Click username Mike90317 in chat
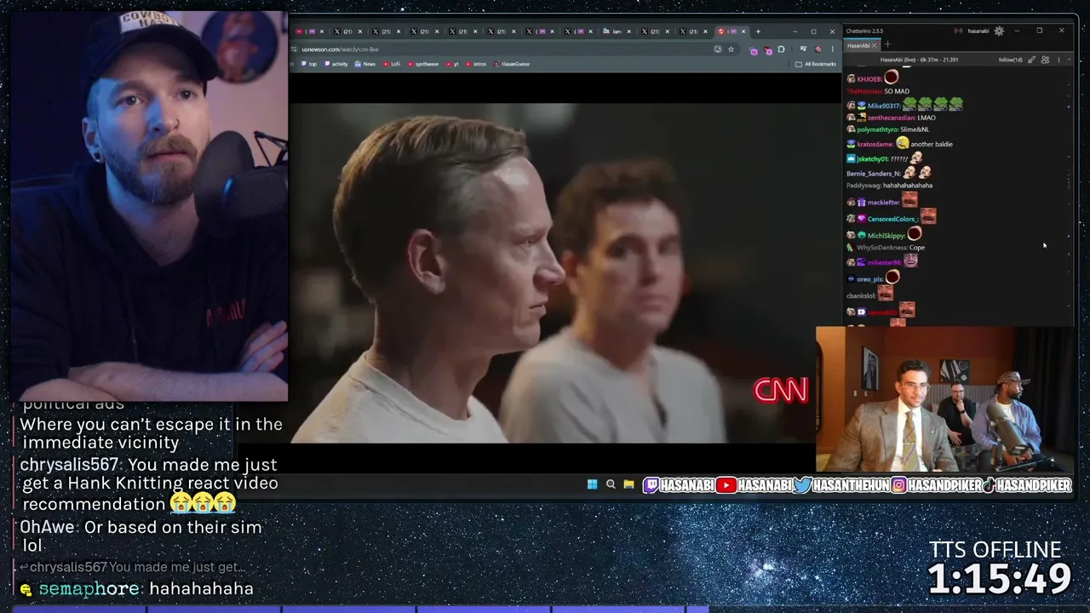1090x613 pixels. coord(884,106)
